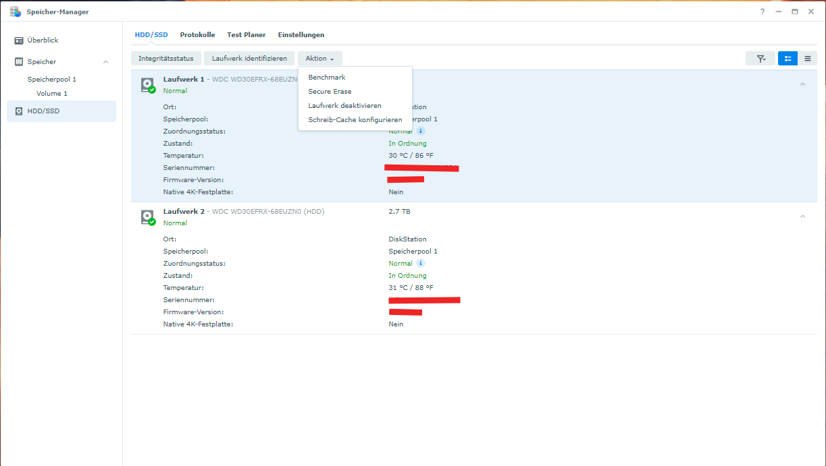Switch to the Protokolle tab
Image resolution: width=826 pixels, height=466 pixels.
tap(197, 34)
